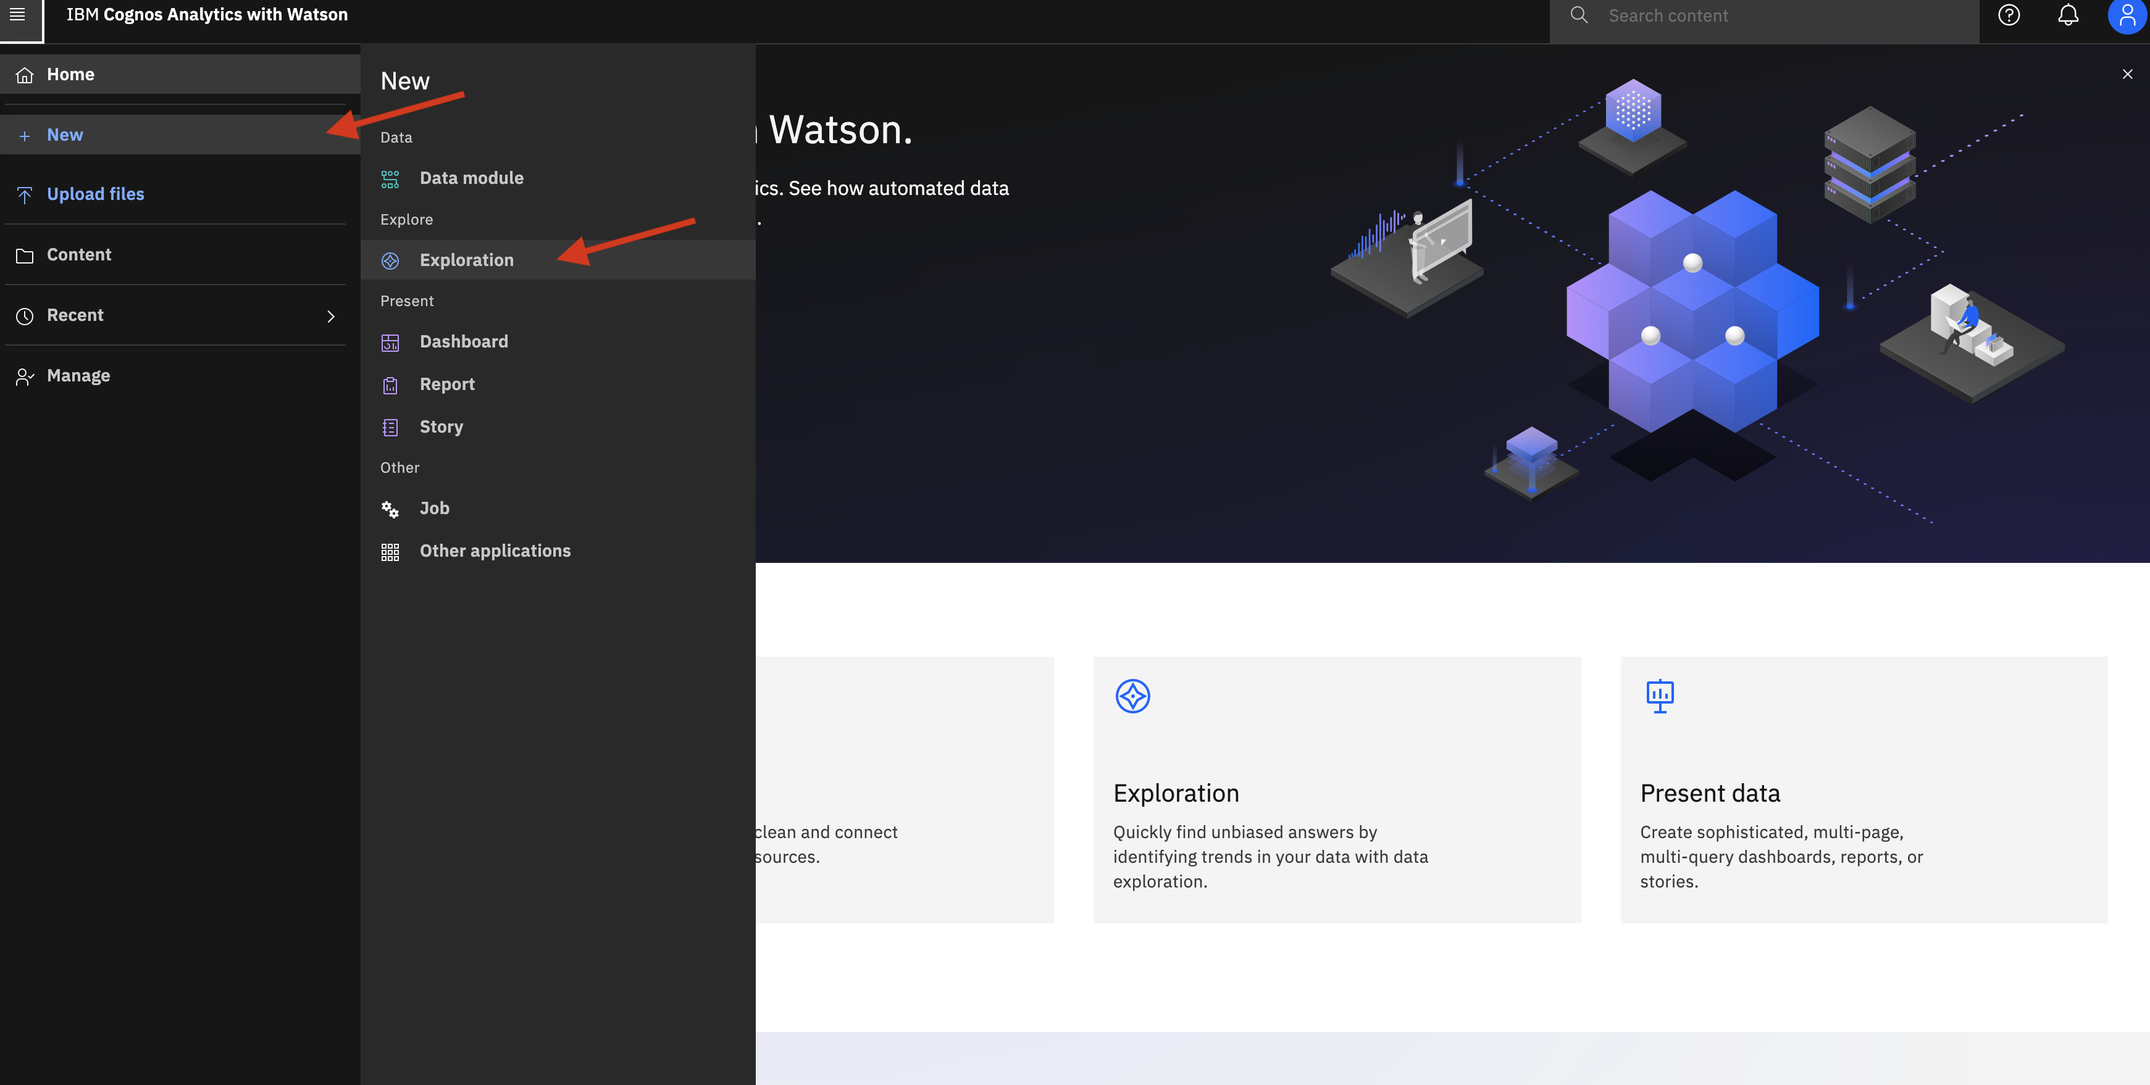Create a new Job
2150x1085 pixels.
point(558,509)
